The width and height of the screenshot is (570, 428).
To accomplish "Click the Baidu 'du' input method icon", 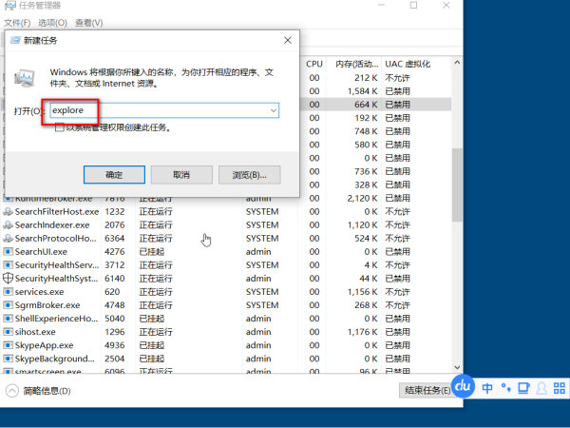I will [x=463, y=387].
